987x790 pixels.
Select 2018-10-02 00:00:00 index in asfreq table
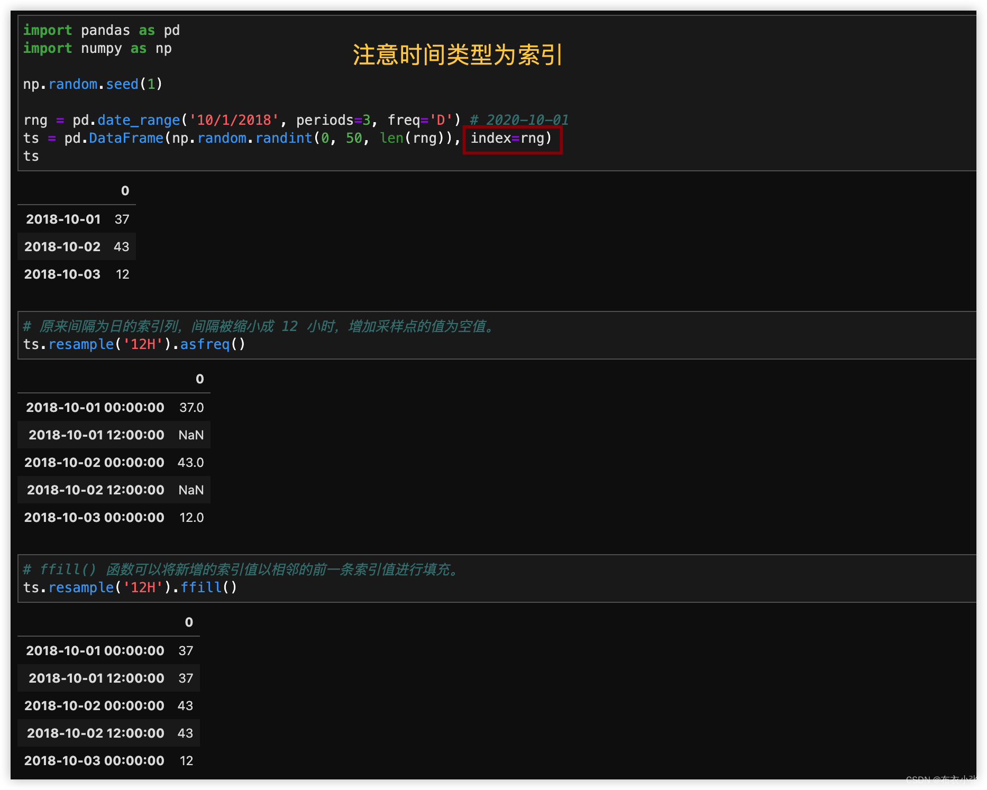click(x=95, y=462)
